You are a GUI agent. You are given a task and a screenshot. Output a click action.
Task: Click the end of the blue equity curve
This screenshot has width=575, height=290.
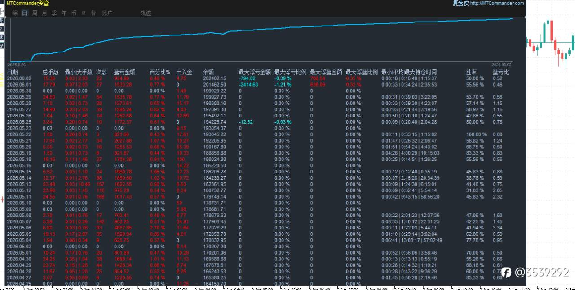pyautogui.click(x=512, y=19)
